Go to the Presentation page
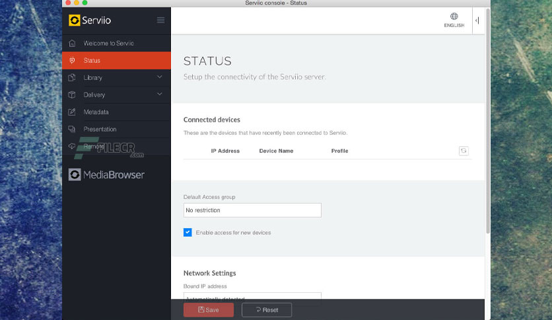 click(x=116, y=129)
